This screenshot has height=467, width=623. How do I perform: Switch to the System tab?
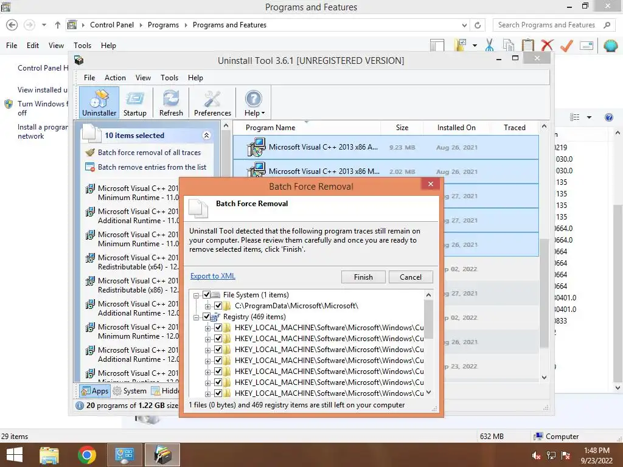[130, 391]
